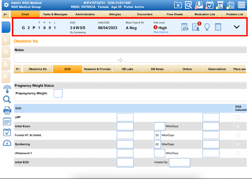Open the document preview eye icon
The width and height of the screenshot is (252, 179).
point(185,27)
